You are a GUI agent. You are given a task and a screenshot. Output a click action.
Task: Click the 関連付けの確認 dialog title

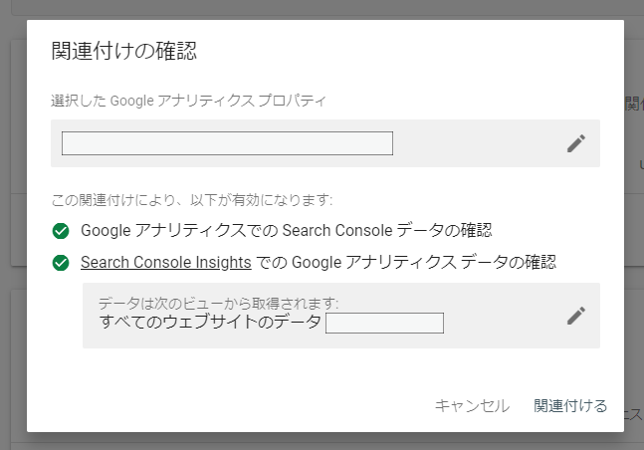tap(124, 51)
